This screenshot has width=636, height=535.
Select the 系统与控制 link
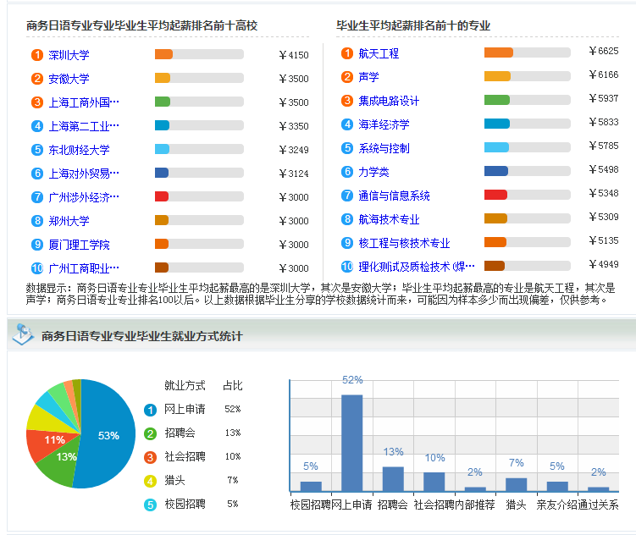coord(384,148)
